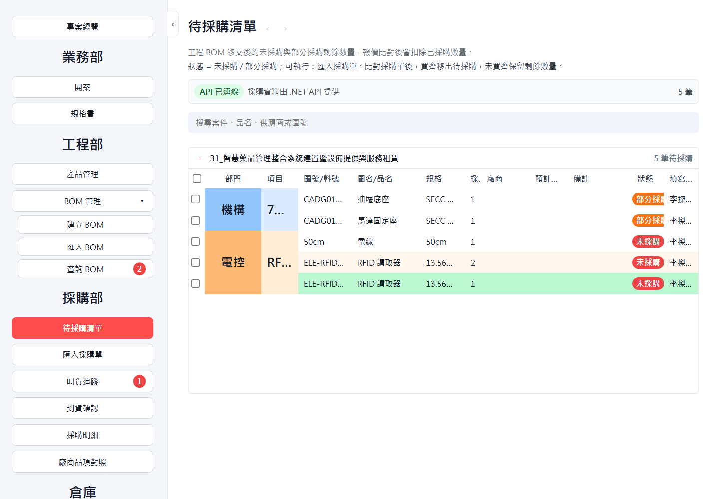Click project title 31_智慧藥品管理整合系統建置

point(304,158)
